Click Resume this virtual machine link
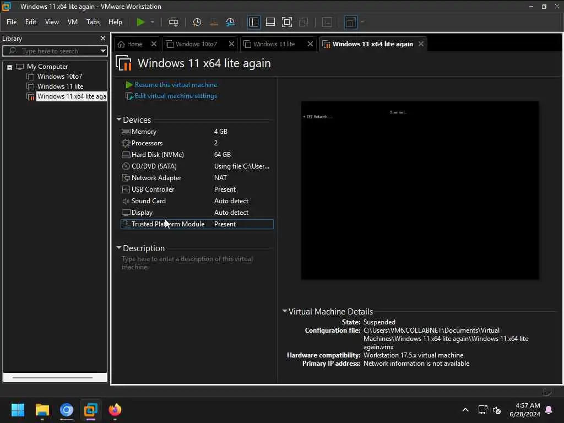Viewport: 564px width, 423px height. (176, 84)
